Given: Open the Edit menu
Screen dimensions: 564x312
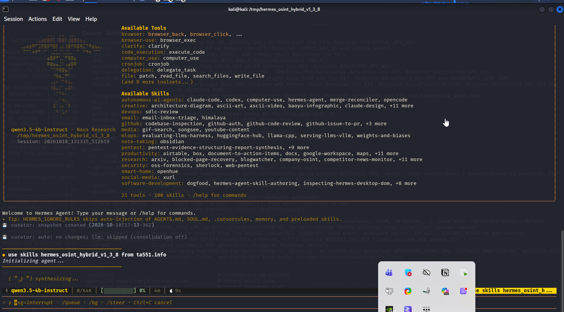Looking at the screenshot, I should tap(57, 19).
